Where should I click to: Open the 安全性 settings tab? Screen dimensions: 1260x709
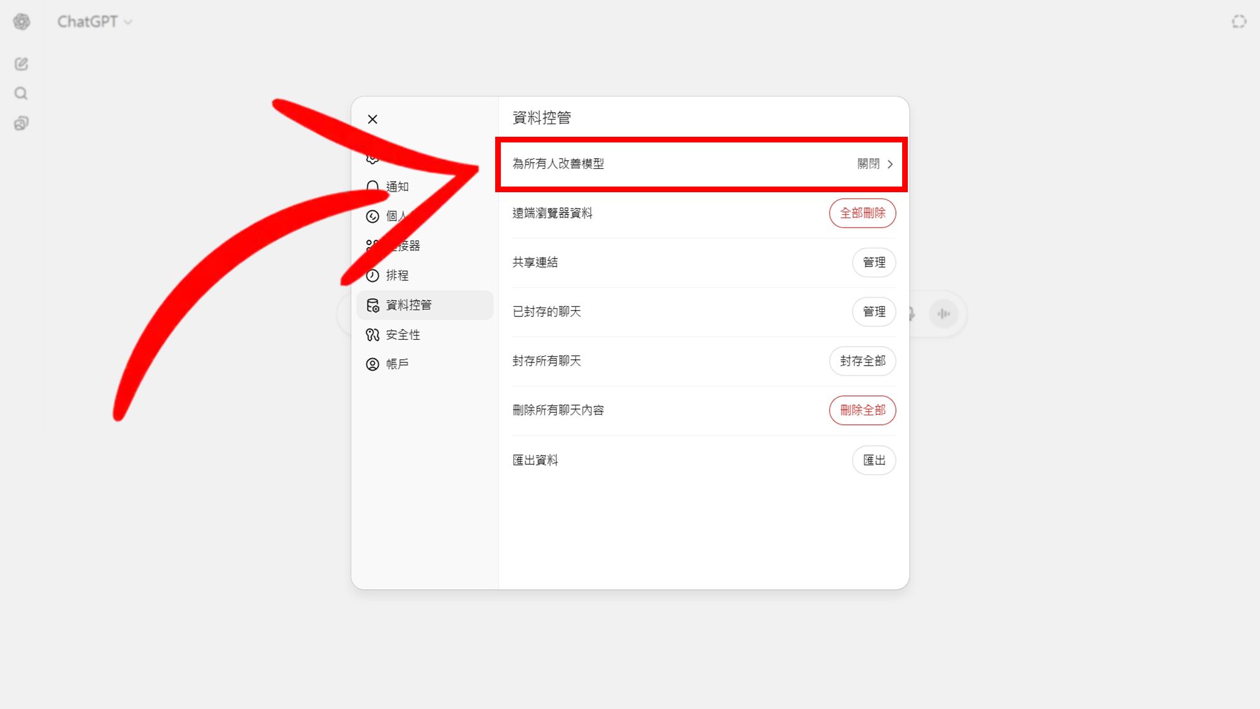(425, 335)
